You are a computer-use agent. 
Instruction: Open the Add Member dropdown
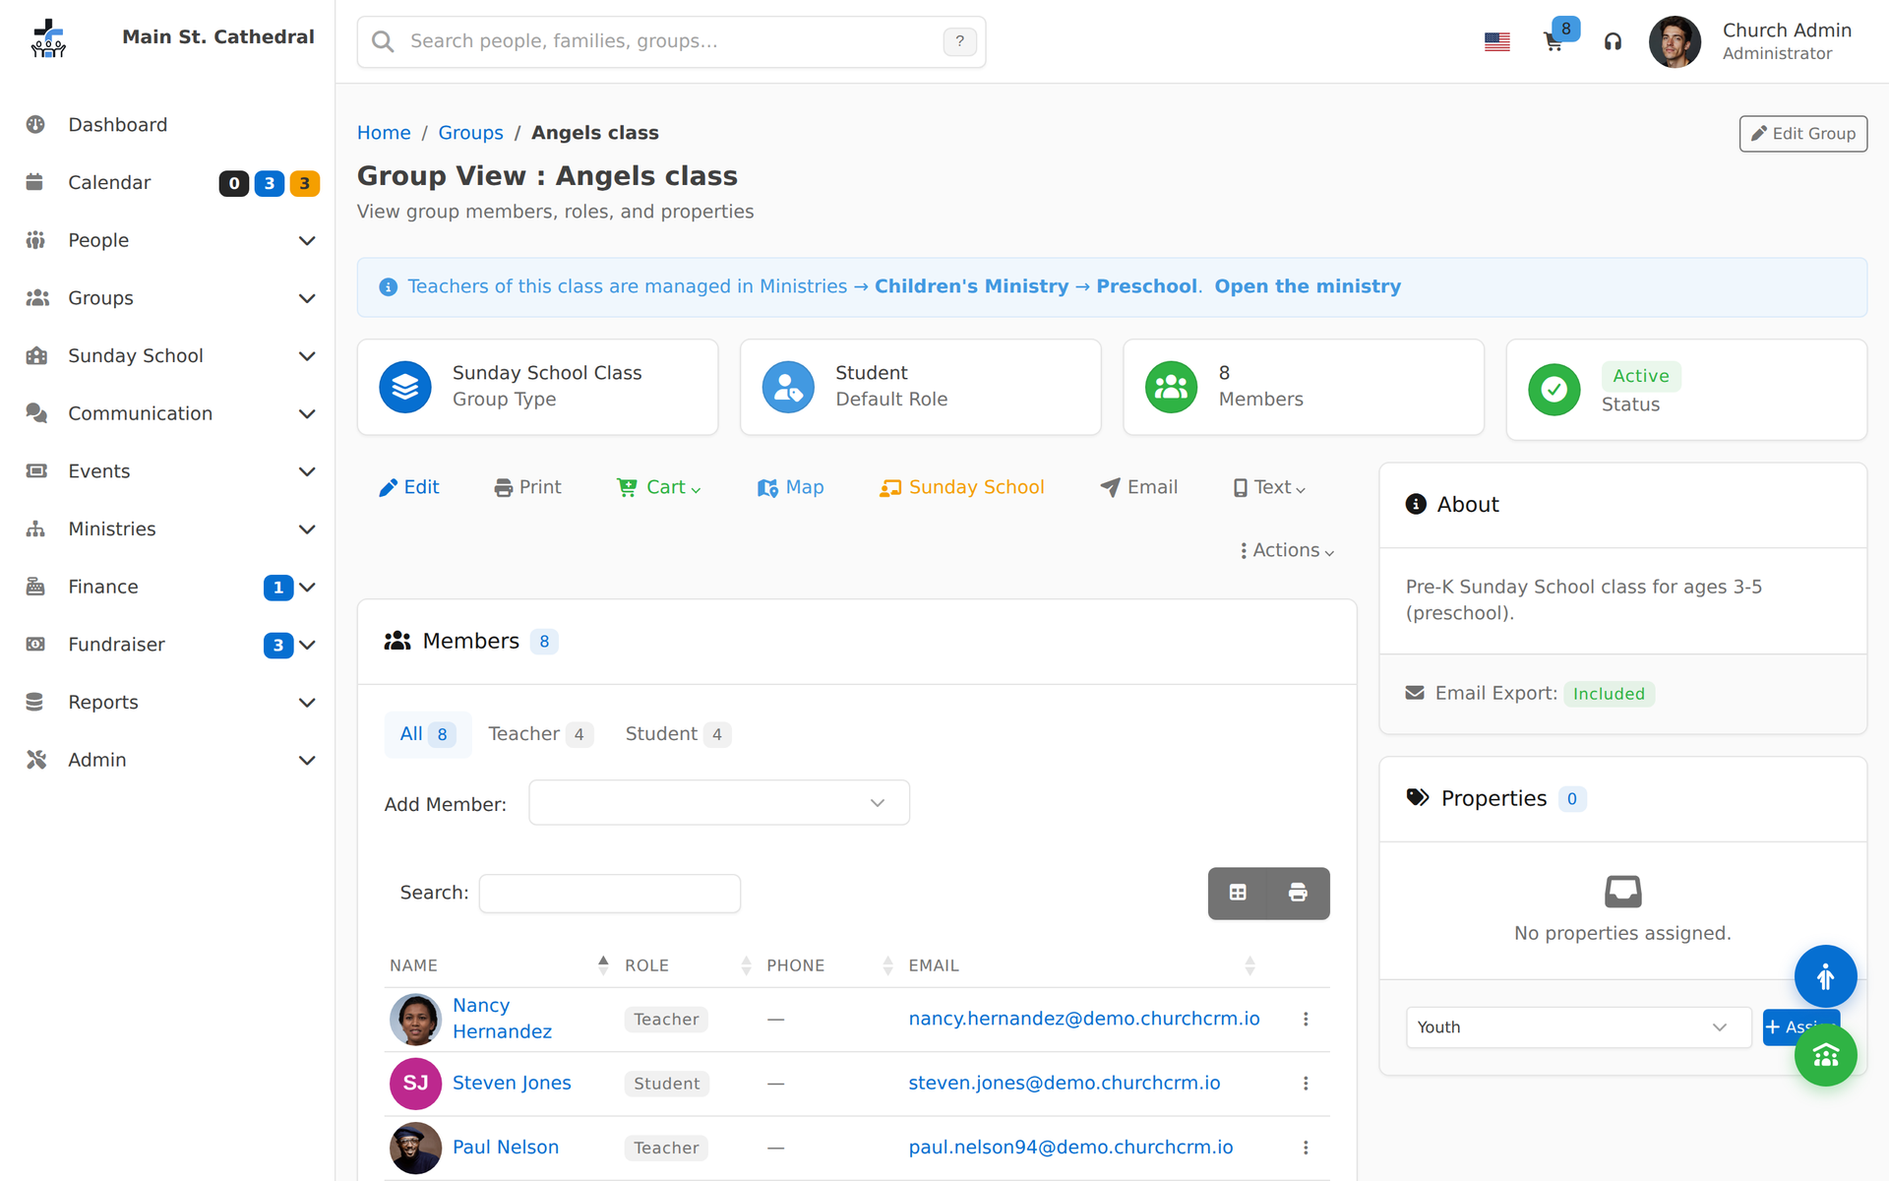[x=719, y=803]
